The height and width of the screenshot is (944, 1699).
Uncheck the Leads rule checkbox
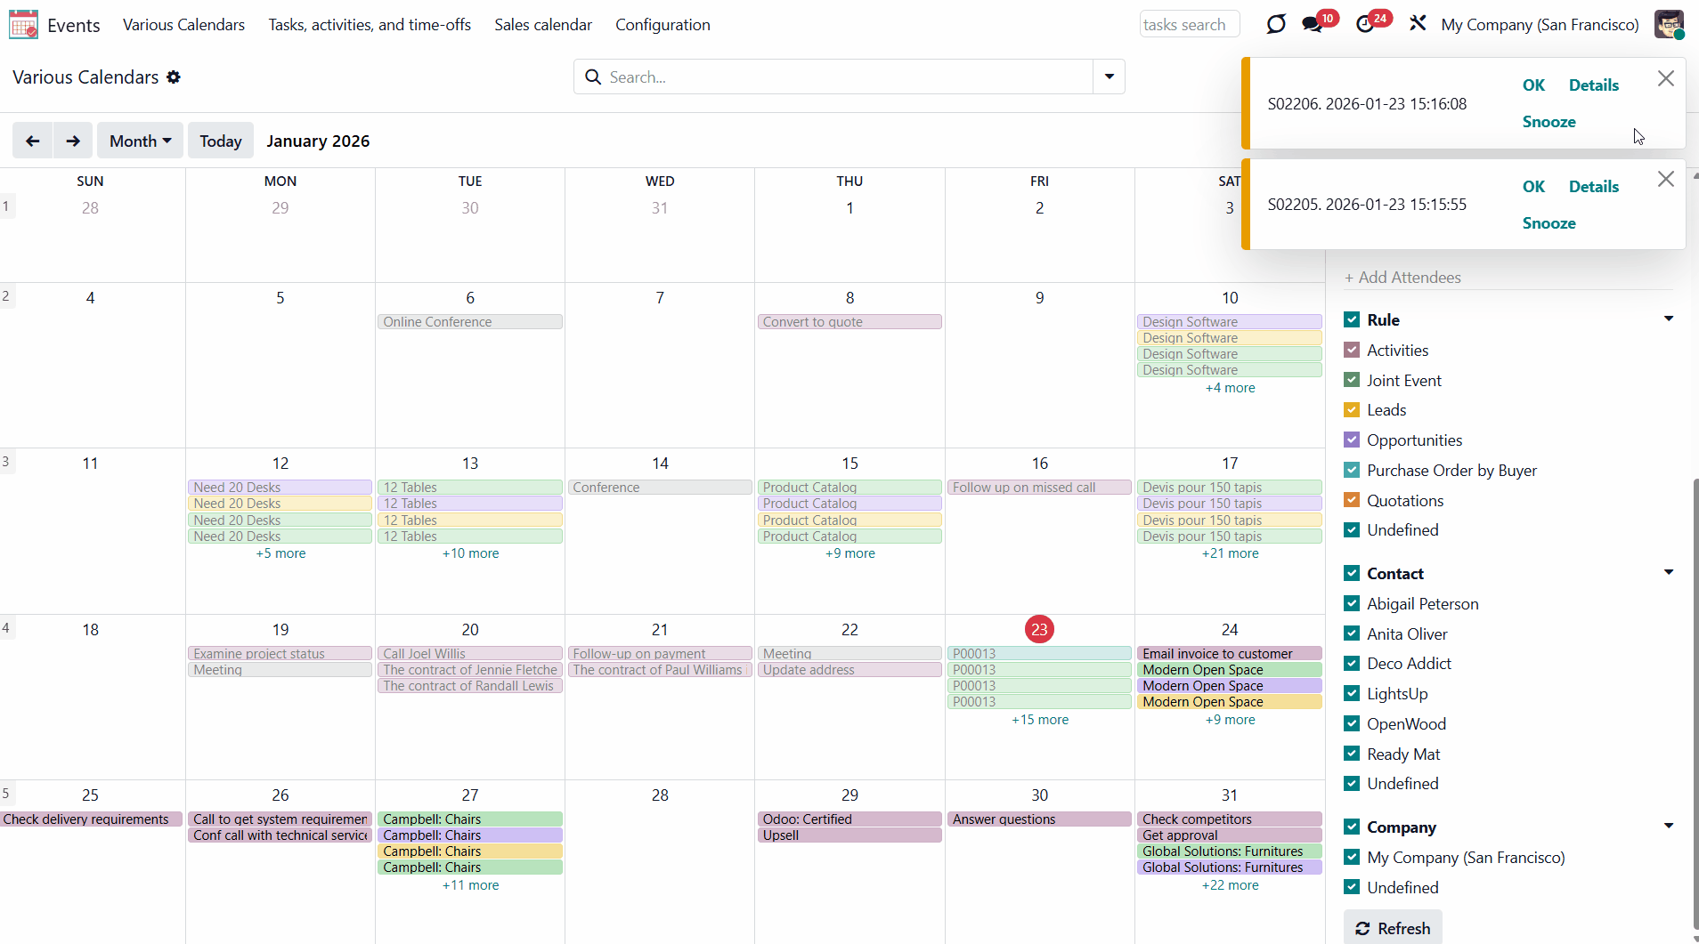[1352, 410]
